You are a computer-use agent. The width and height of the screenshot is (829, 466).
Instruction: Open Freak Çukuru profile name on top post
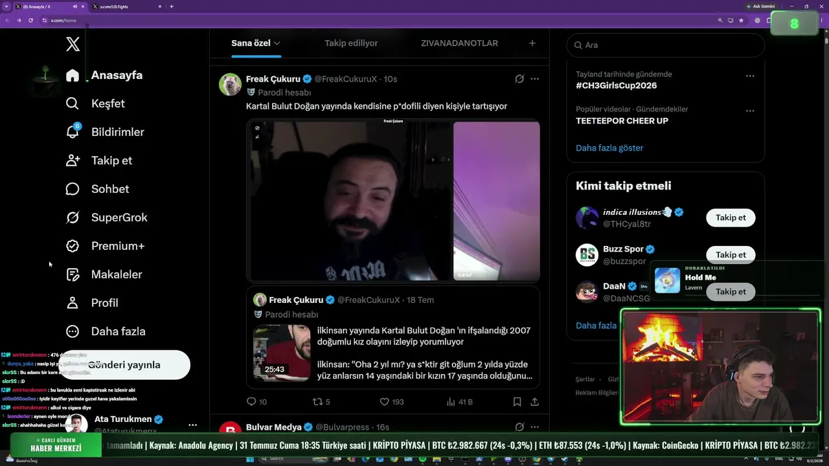[273, 79]
